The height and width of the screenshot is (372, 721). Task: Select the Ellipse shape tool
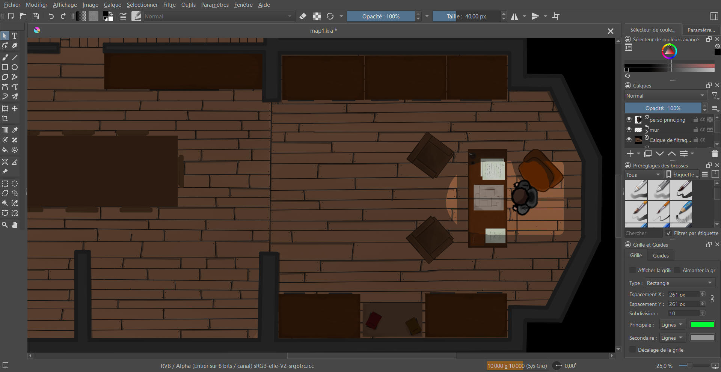[15, 67]
